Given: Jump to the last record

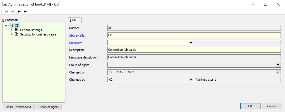Looking at the screenshot, I should 26,11.
